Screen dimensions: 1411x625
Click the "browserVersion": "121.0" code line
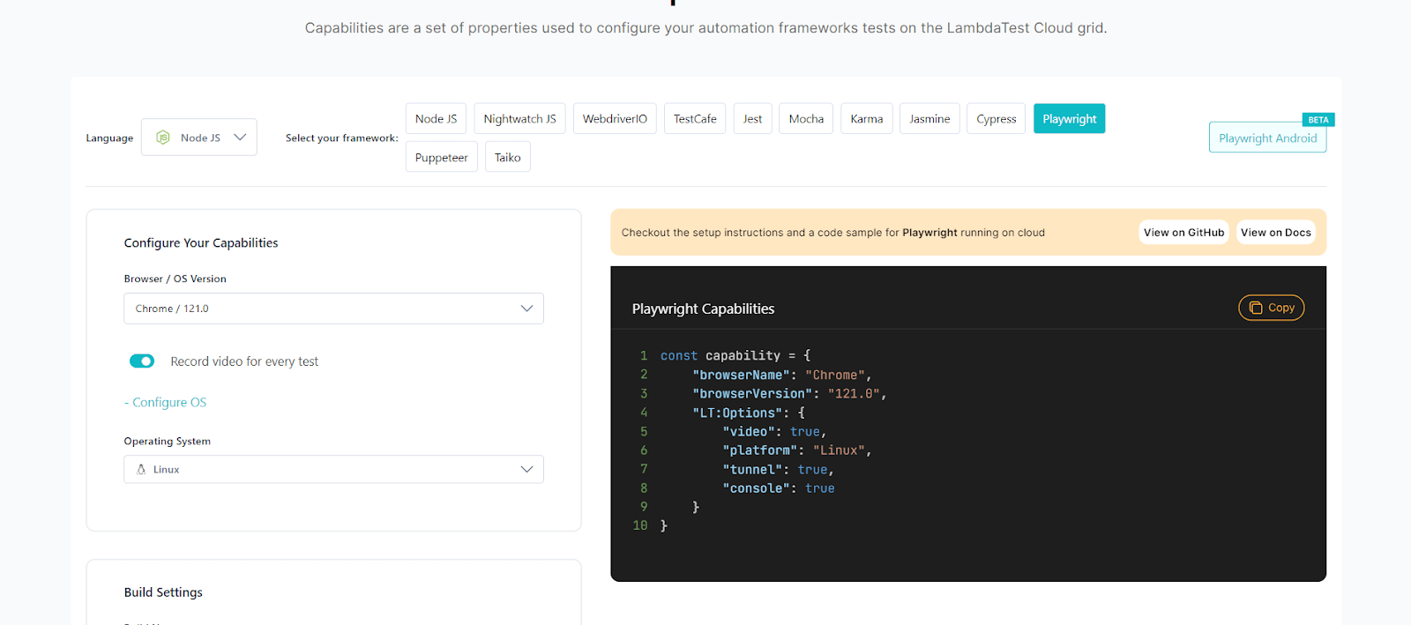789,394
